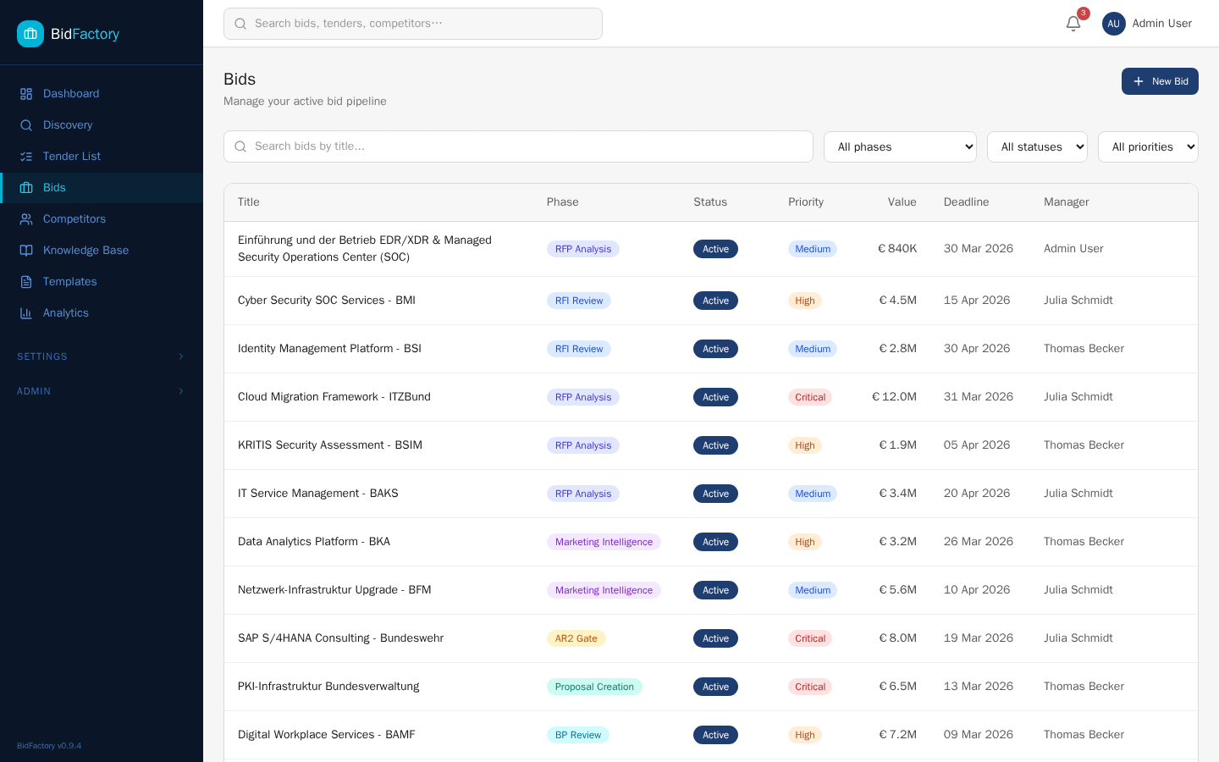Open bid IT Service Management - BAKS
This screenshot has width=1219, height=762.
(x=318, y=494)
